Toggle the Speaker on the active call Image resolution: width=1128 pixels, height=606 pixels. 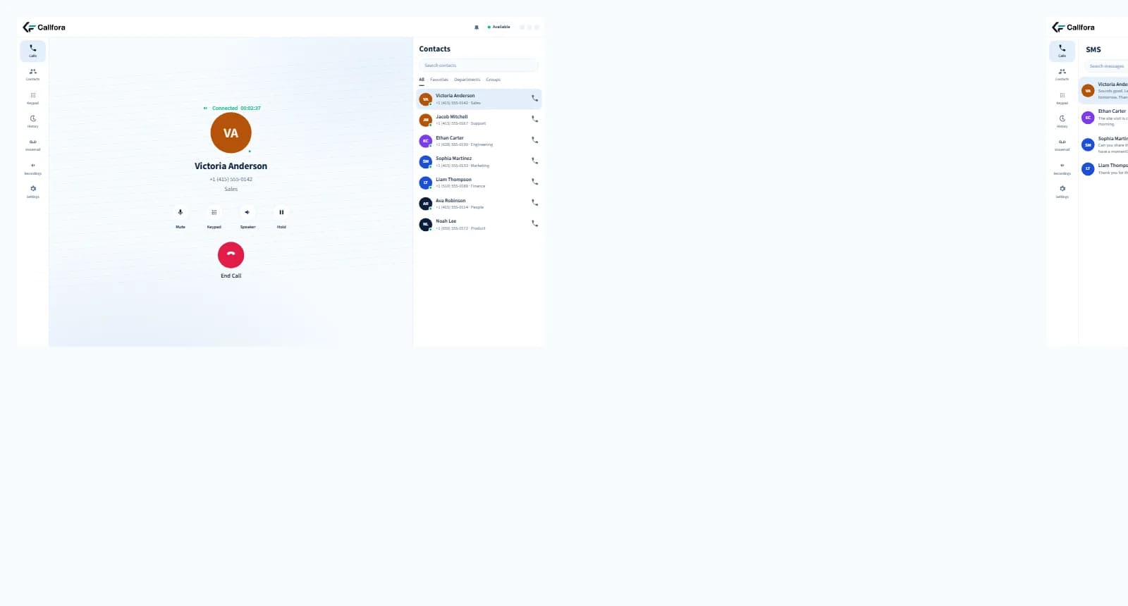(247, 212)
